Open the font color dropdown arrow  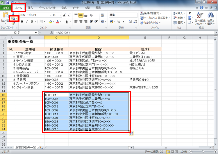tap(61, 22)
